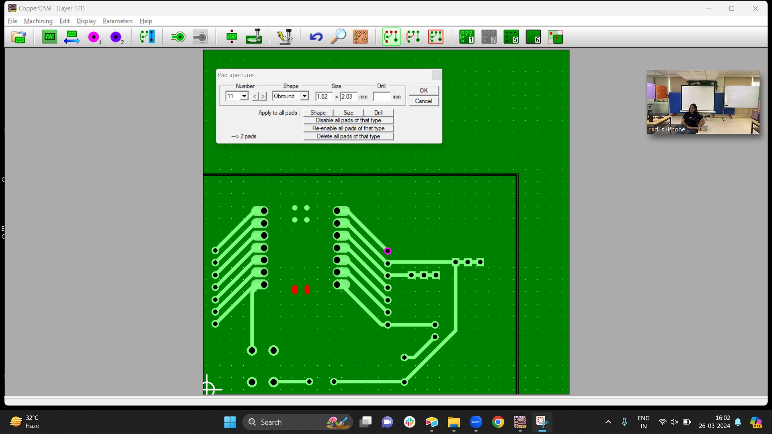Cancel the Pad apertures dialog
Viewport: 772px width, 434px height.
click(x=424, y=101)
